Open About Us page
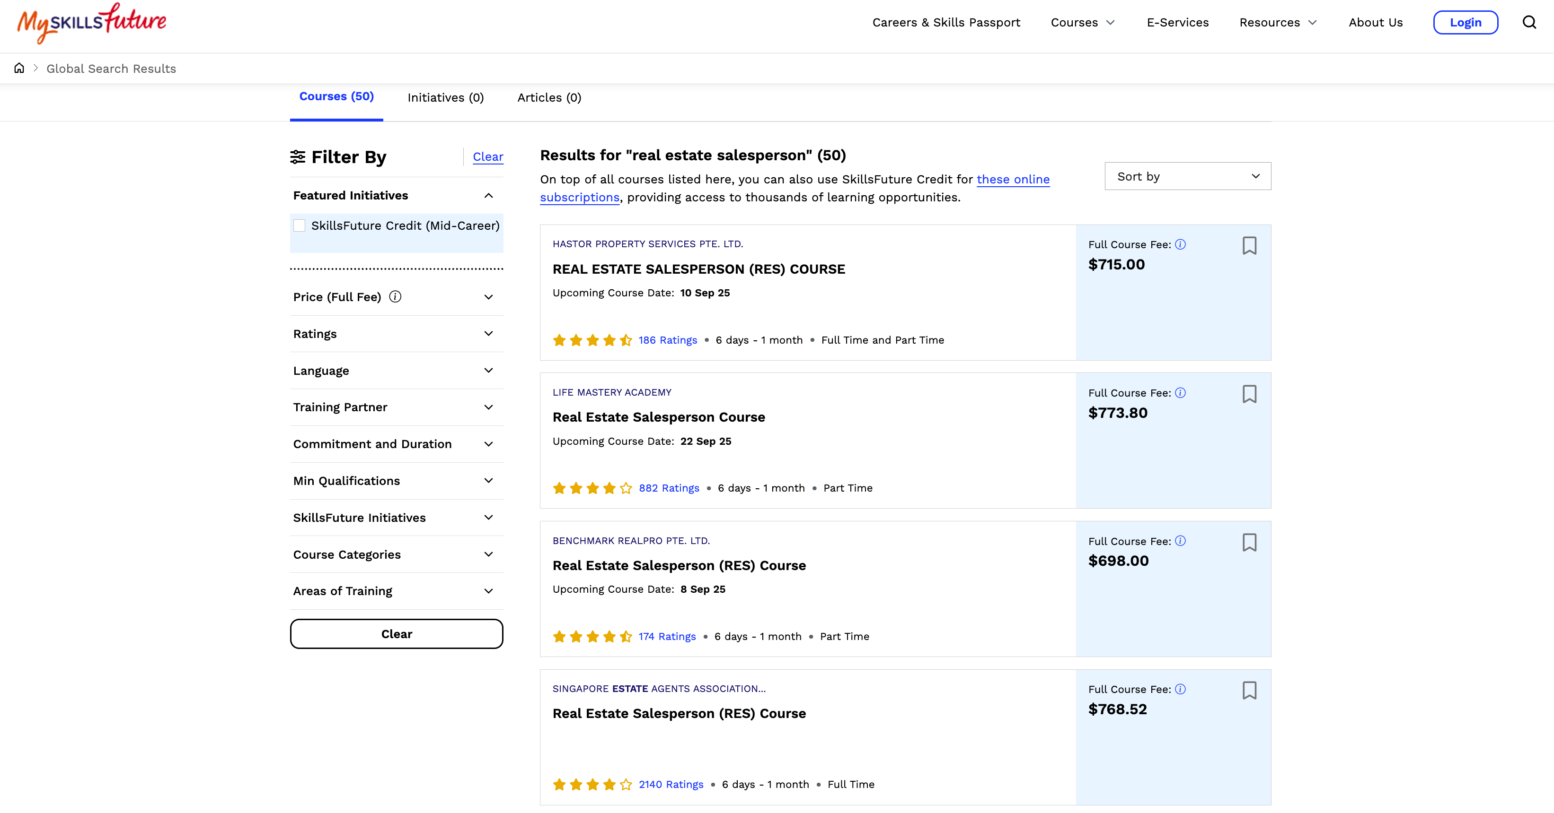 1376,23
